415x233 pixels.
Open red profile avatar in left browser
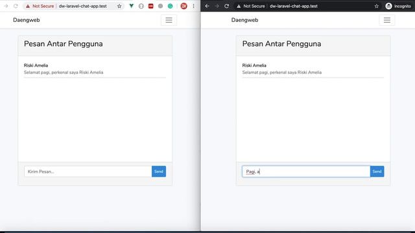point(184,6)
